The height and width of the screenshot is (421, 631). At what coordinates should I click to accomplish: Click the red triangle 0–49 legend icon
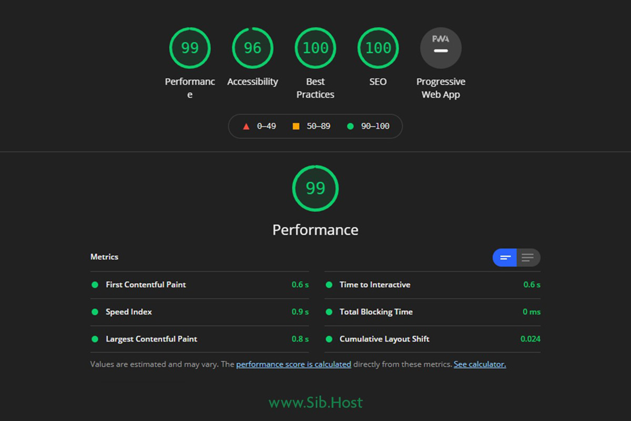(246, 126)
